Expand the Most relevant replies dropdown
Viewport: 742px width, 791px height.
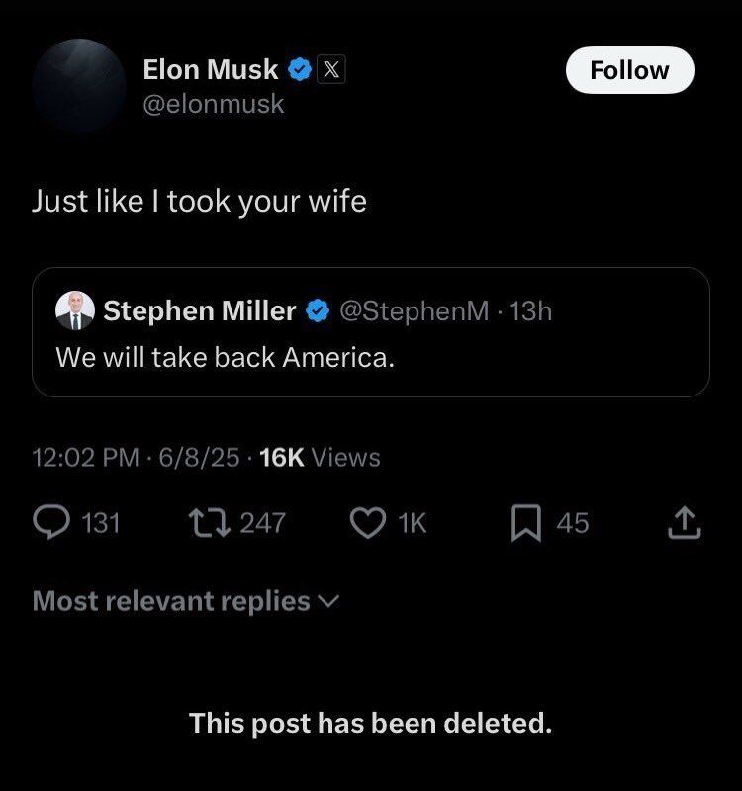[x=186, y=601]
